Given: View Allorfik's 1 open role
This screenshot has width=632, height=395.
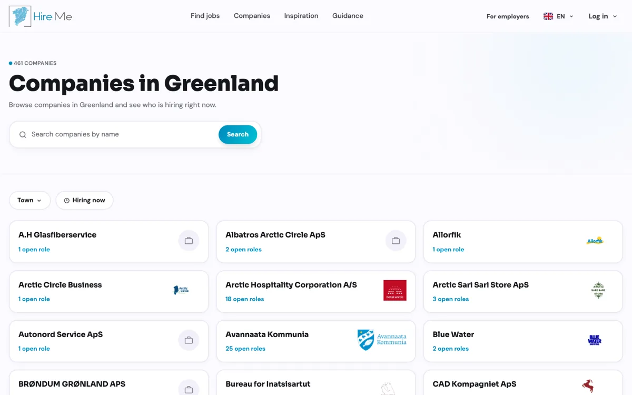Looking at the screenshot, I should [x=448, y=250].
